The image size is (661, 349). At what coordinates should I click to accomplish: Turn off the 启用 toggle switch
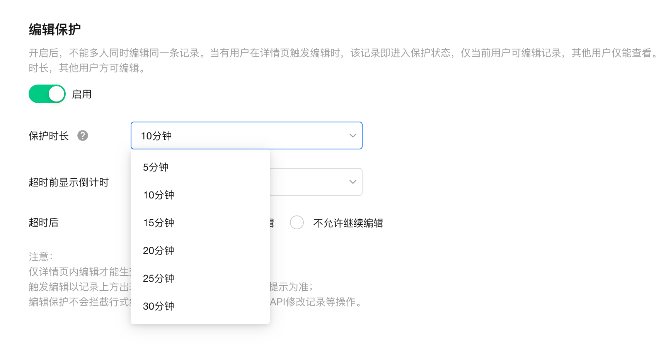[47, 94]
